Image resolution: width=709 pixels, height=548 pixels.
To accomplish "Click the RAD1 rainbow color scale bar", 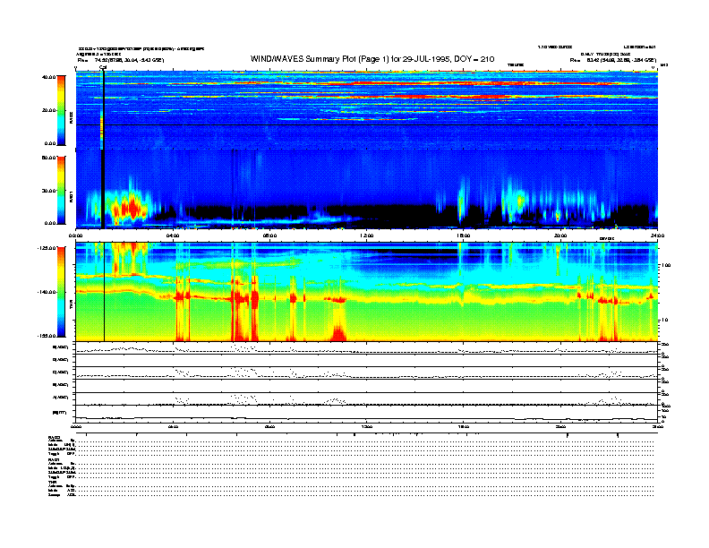I will 61,191.
